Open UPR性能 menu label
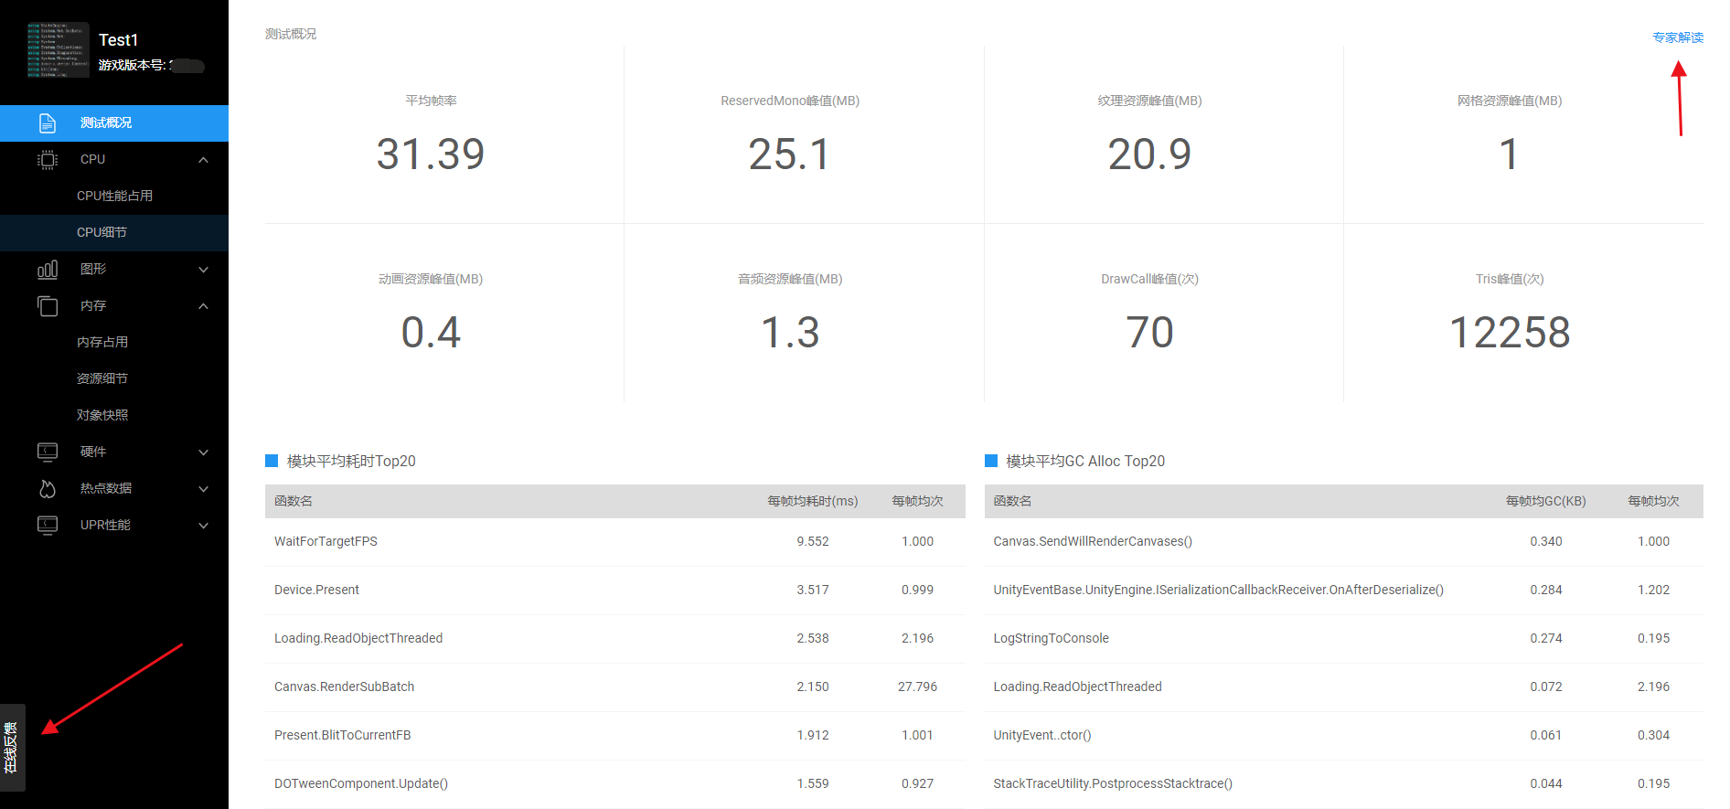This screenshot has width=1730, height=809. [105, 525]
